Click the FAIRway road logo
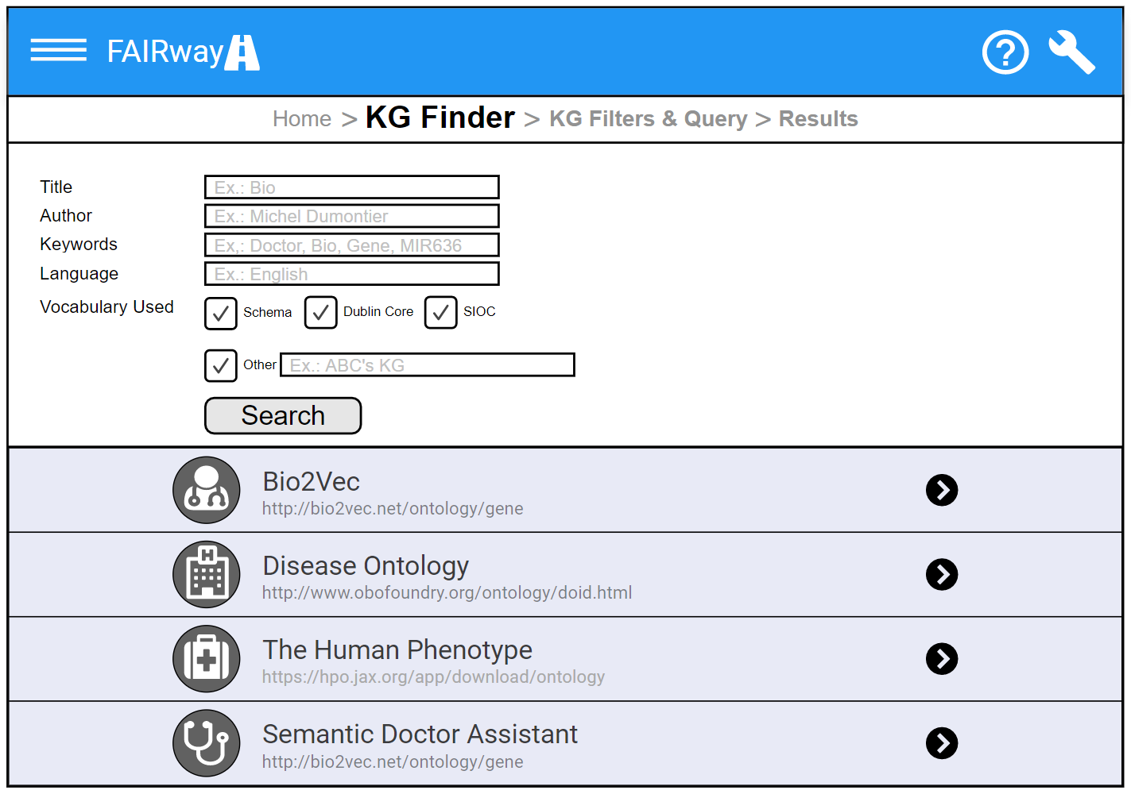This screenshot has width=1131, height=794. point(242,52)
